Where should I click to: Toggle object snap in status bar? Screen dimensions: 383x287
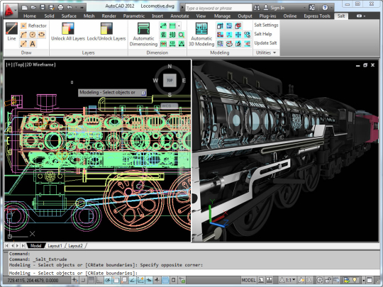coord(116,280)
